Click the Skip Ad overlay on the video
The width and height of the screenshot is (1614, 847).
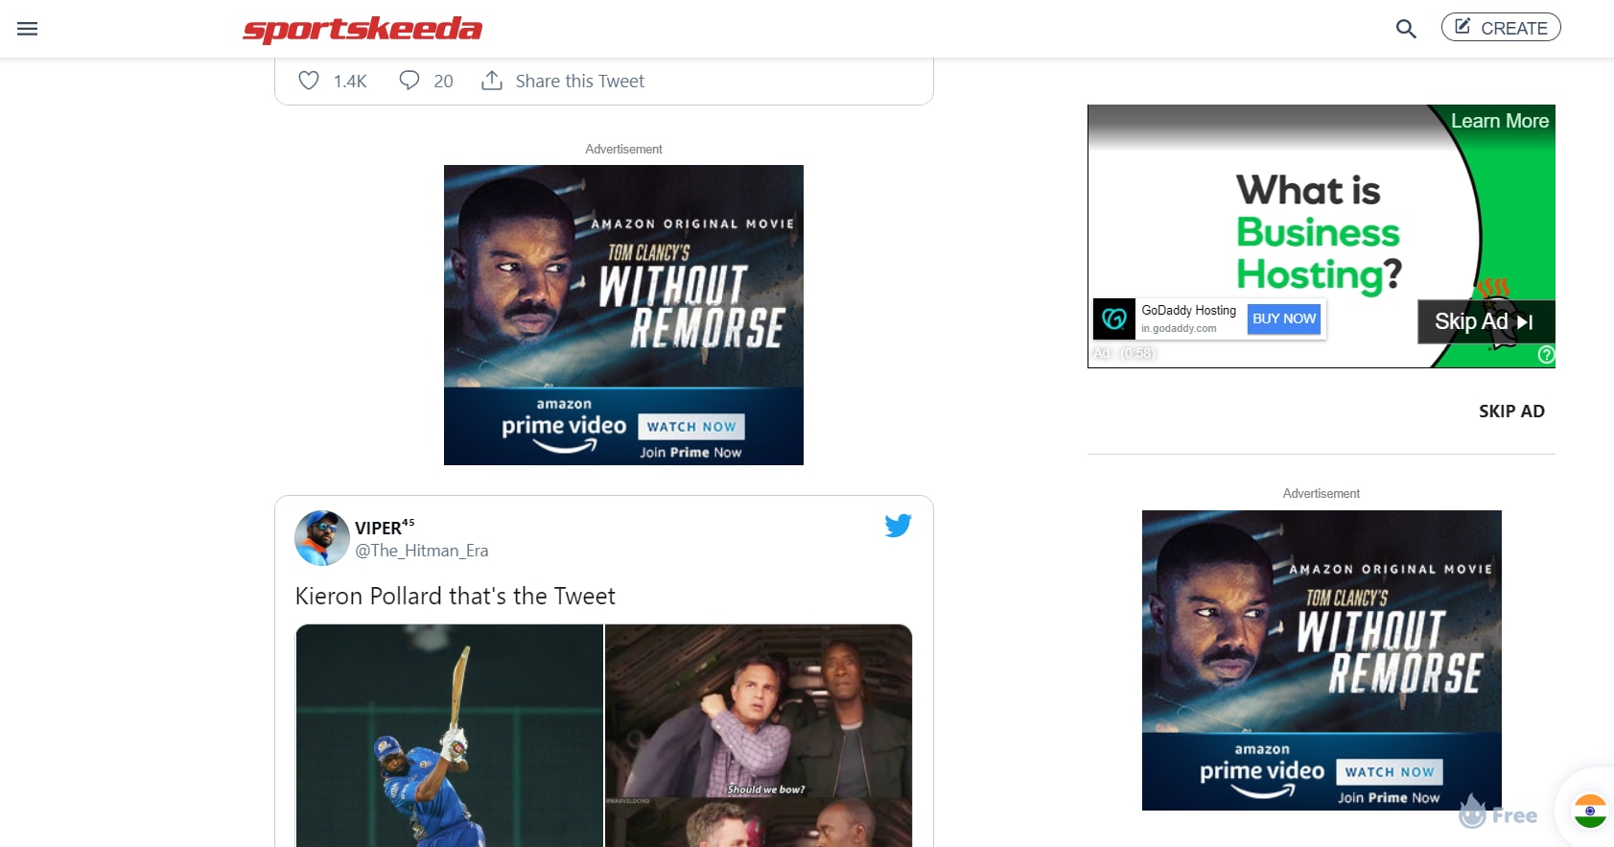click(x=1485, y=321)
